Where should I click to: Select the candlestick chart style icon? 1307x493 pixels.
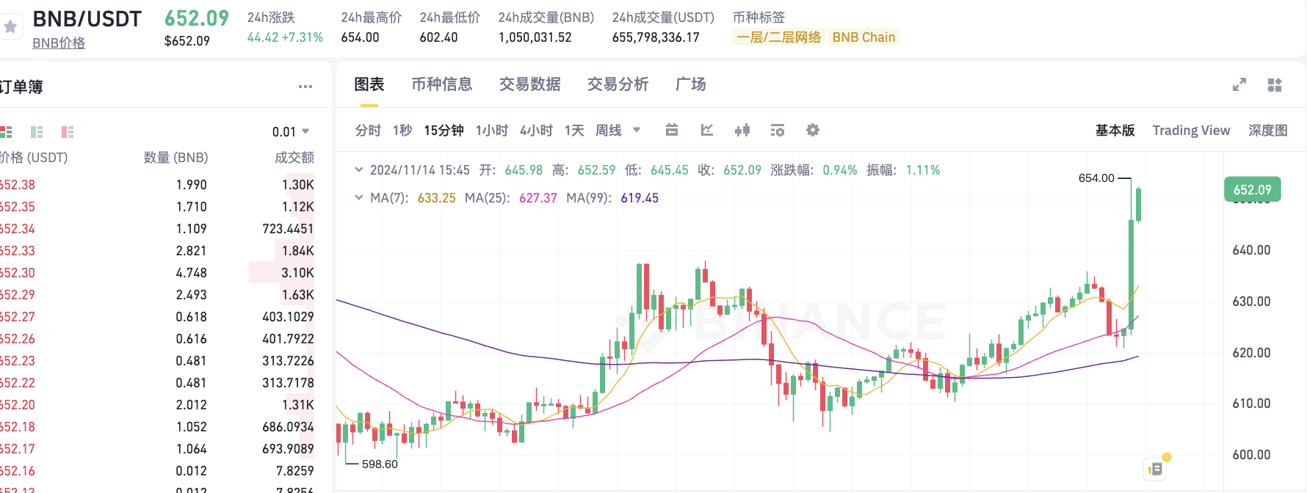pos(742,130)
